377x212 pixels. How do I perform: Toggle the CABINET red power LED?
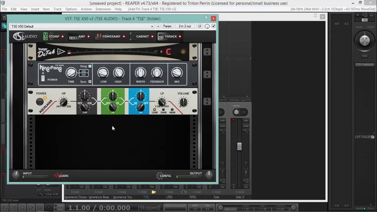click(x=152, y=37)
